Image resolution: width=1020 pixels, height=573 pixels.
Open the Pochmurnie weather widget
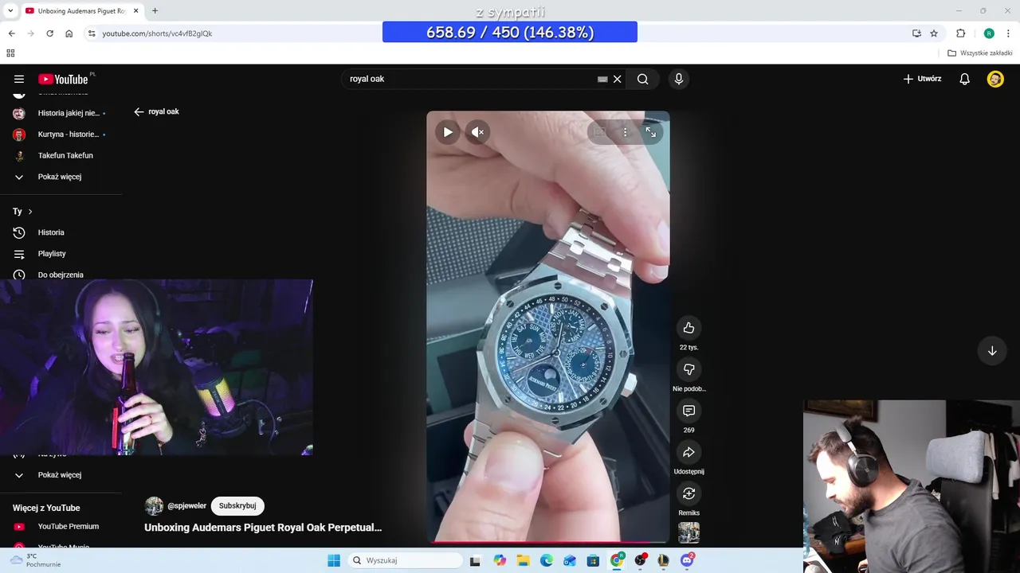tap(35, 560)
